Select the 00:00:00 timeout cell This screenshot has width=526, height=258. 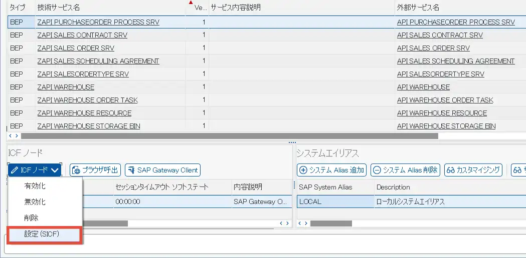coord(172,202)
